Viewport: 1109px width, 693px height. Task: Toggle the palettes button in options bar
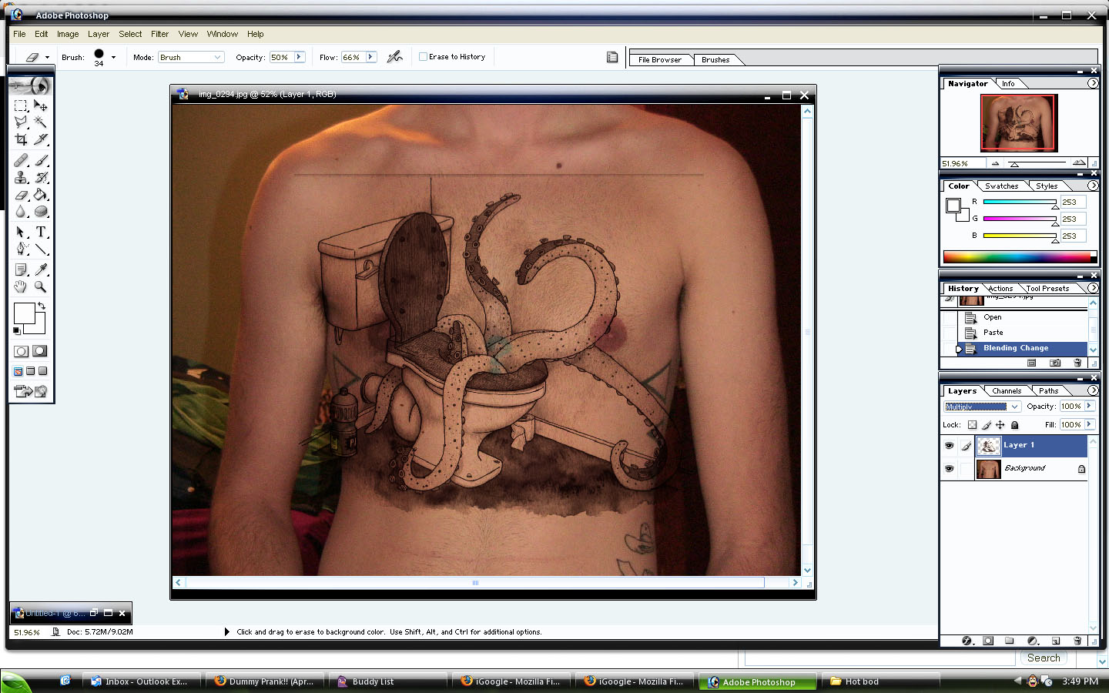[612, 57]
